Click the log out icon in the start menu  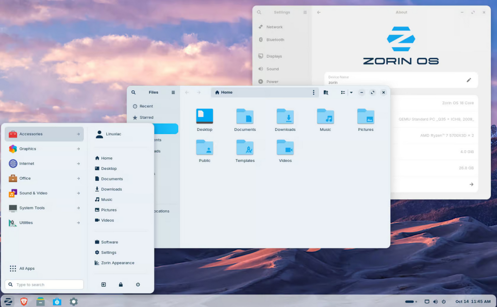103,285
